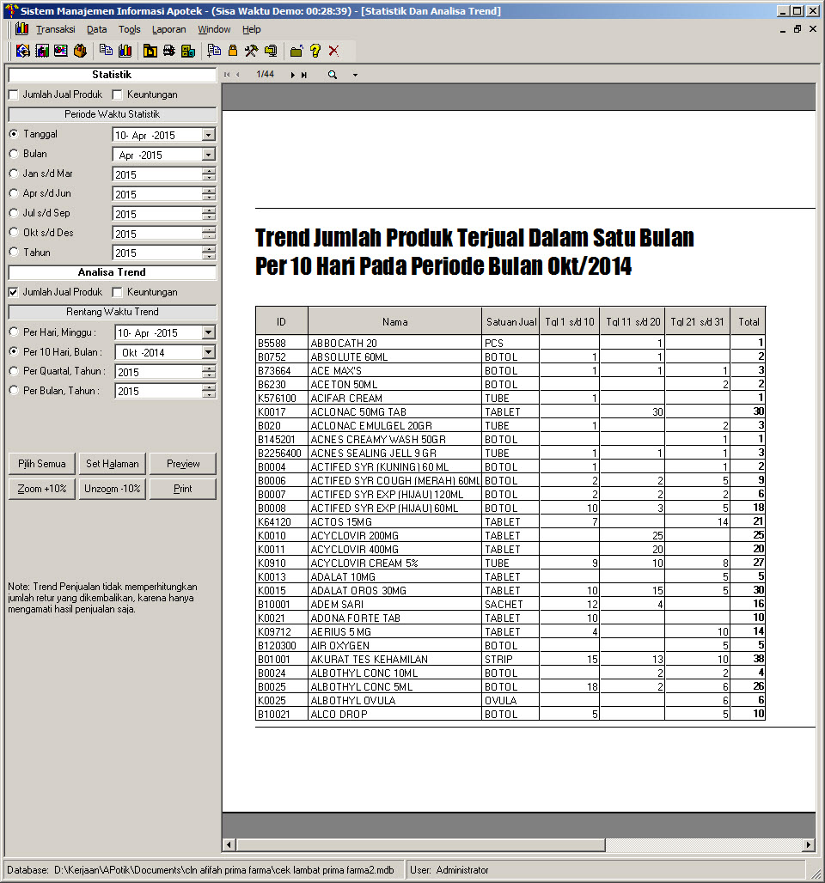Click the orange padlock toolbar icon

point(233,51)
